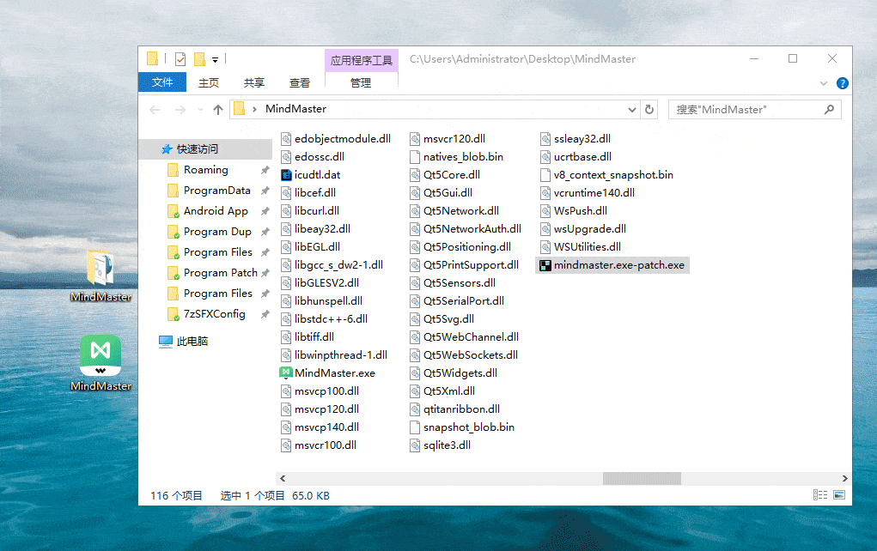This screenshot has width=877, height=551.
Task: Open the Roaming folder in the sidebar
Action: pos(204,169)
